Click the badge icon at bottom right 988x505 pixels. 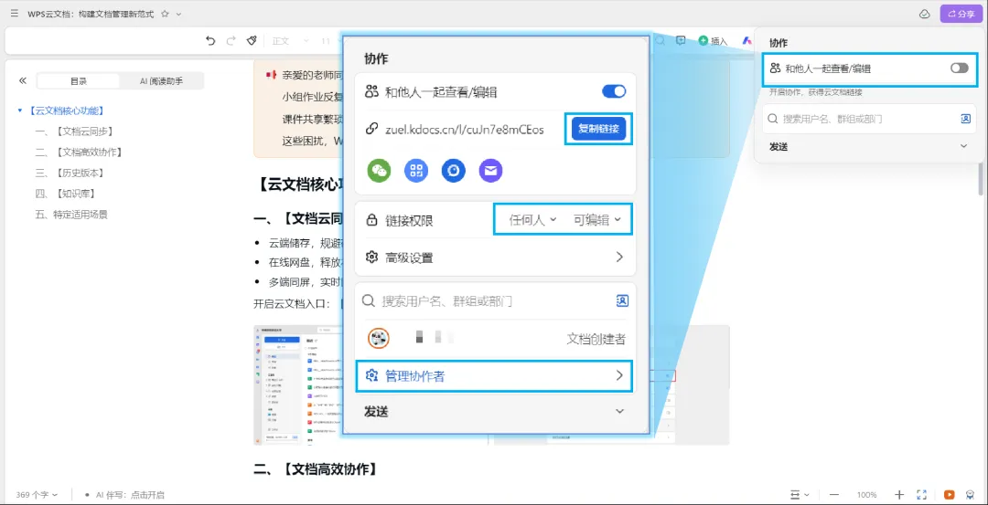point(971,495)
